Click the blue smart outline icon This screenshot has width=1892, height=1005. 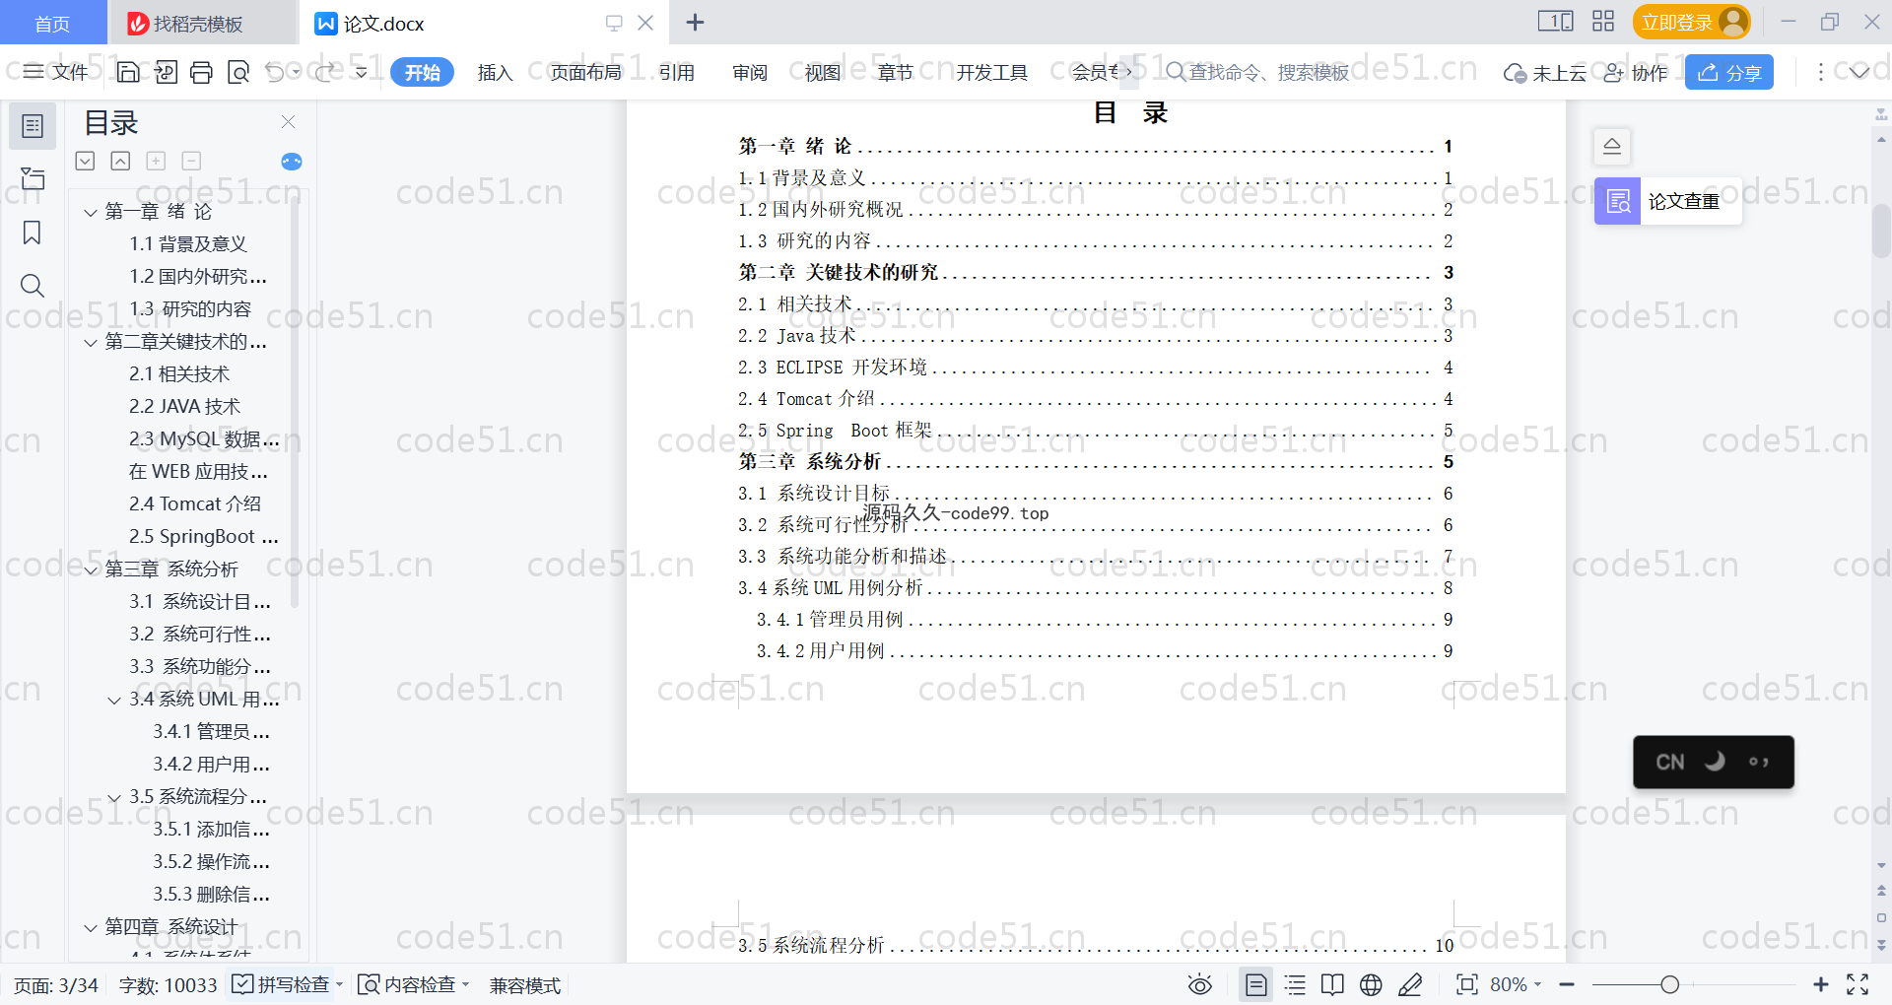coord(292,162)
